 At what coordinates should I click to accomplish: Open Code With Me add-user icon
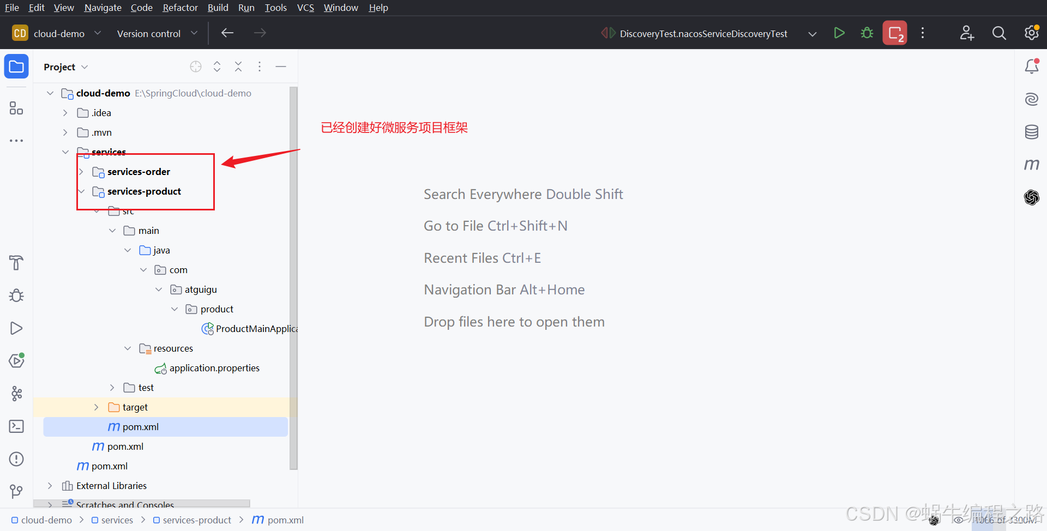967,33
